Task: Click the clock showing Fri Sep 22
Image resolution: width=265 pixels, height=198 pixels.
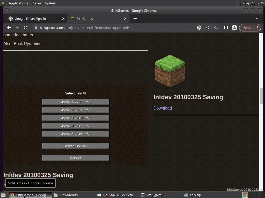Action: click(252, 3)
